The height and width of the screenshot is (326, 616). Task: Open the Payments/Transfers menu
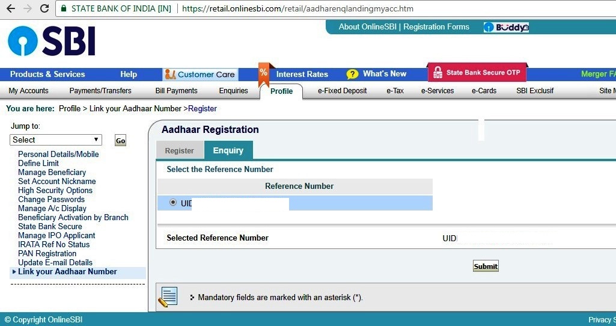click(100, 91)
